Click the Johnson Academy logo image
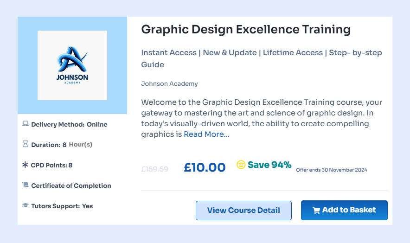 (x=72, y=65)
